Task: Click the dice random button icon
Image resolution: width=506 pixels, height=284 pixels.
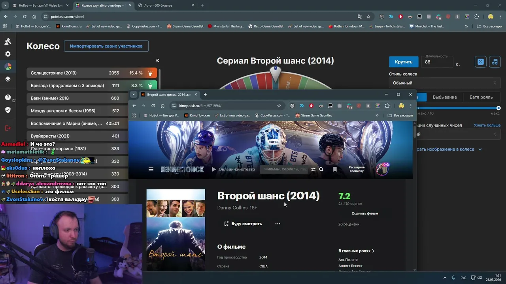Action: point(480,62)
